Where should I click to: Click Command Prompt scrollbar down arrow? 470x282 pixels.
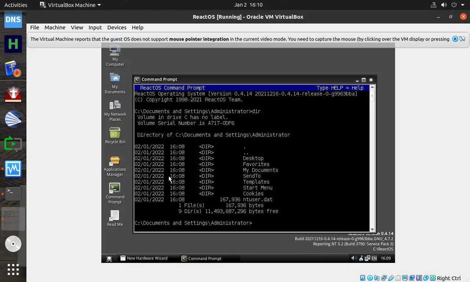(372, 229)
